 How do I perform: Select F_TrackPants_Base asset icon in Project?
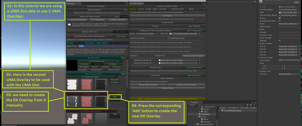click(223, 111)
